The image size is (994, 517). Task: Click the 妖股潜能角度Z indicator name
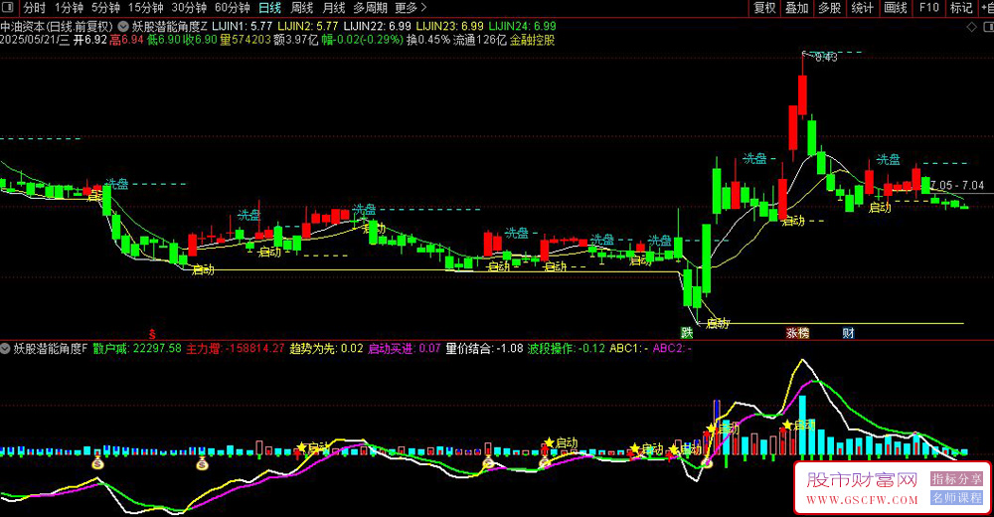coord(169,27)
